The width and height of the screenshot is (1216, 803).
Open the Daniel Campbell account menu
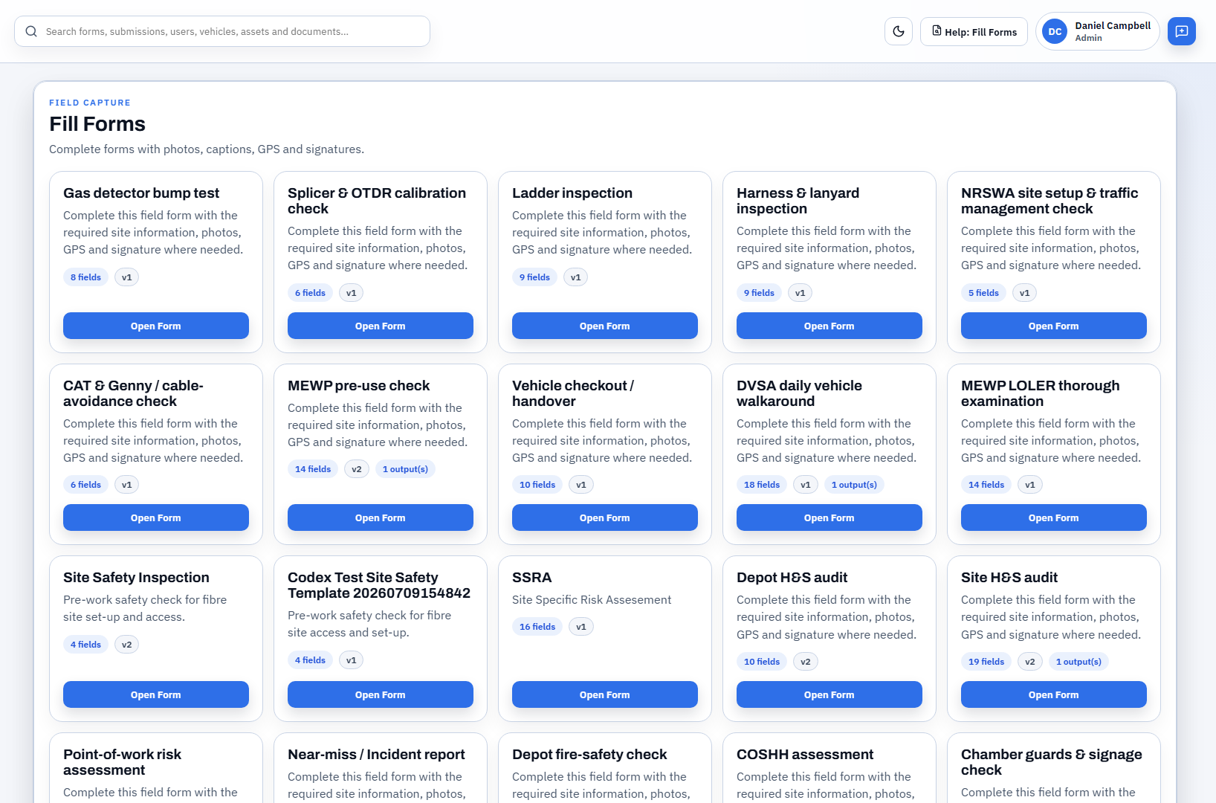pyautogui.click(x=1097, y=31)
